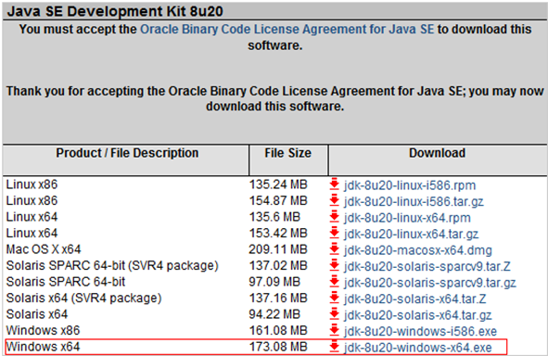548x356 pixels.
Task: Open the Oracle Binary Code License Agreement link
Action: click(x=287, y=29)
